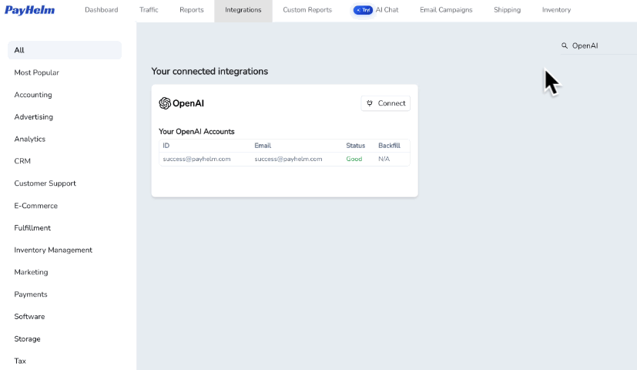Click the Connect button for OpenAI
This screenshot has width=637, height=370.
[x=386, y=103]
